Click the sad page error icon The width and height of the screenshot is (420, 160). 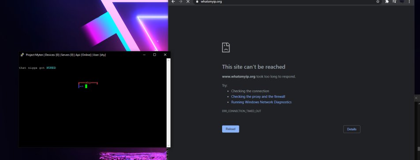coord(226,48)
